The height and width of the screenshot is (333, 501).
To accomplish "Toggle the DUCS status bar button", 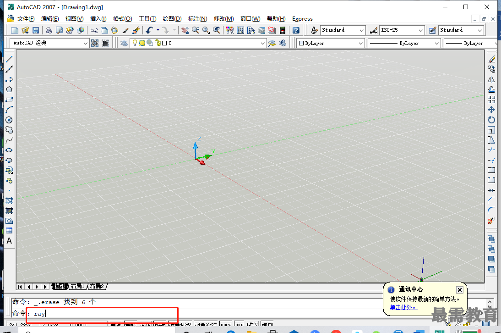I will click(x=226, y=324).
